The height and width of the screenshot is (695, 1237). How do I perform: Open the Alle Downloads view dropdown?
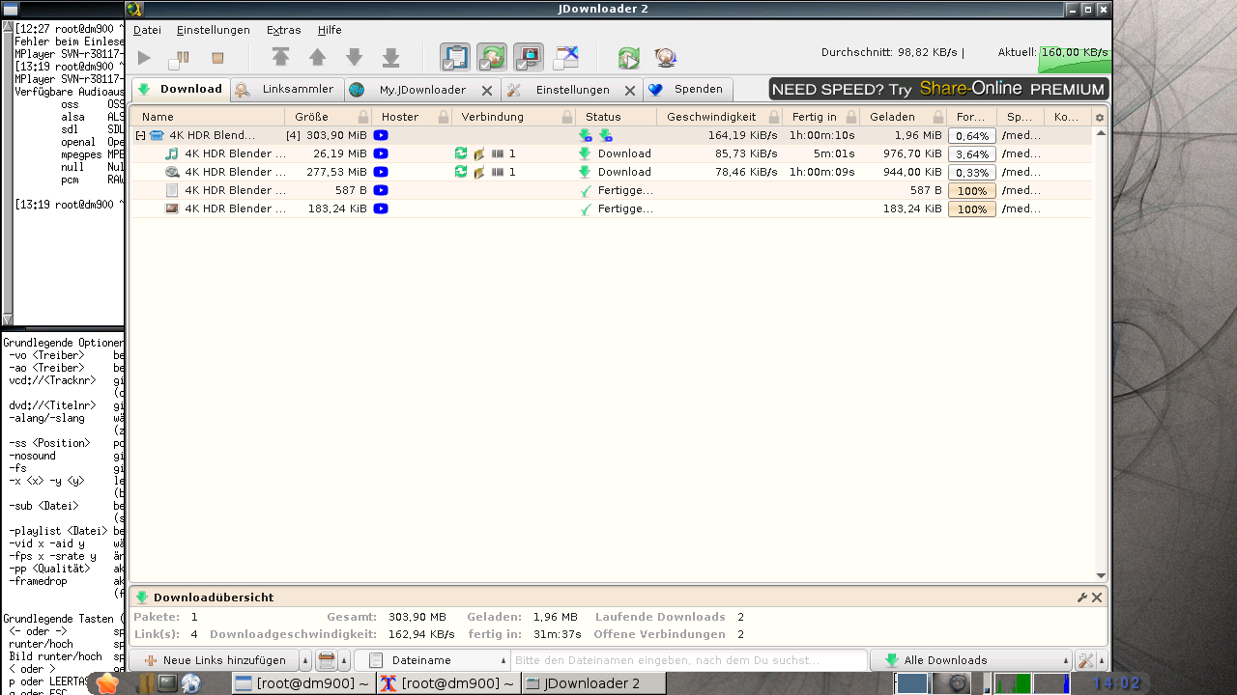(971, 660)
